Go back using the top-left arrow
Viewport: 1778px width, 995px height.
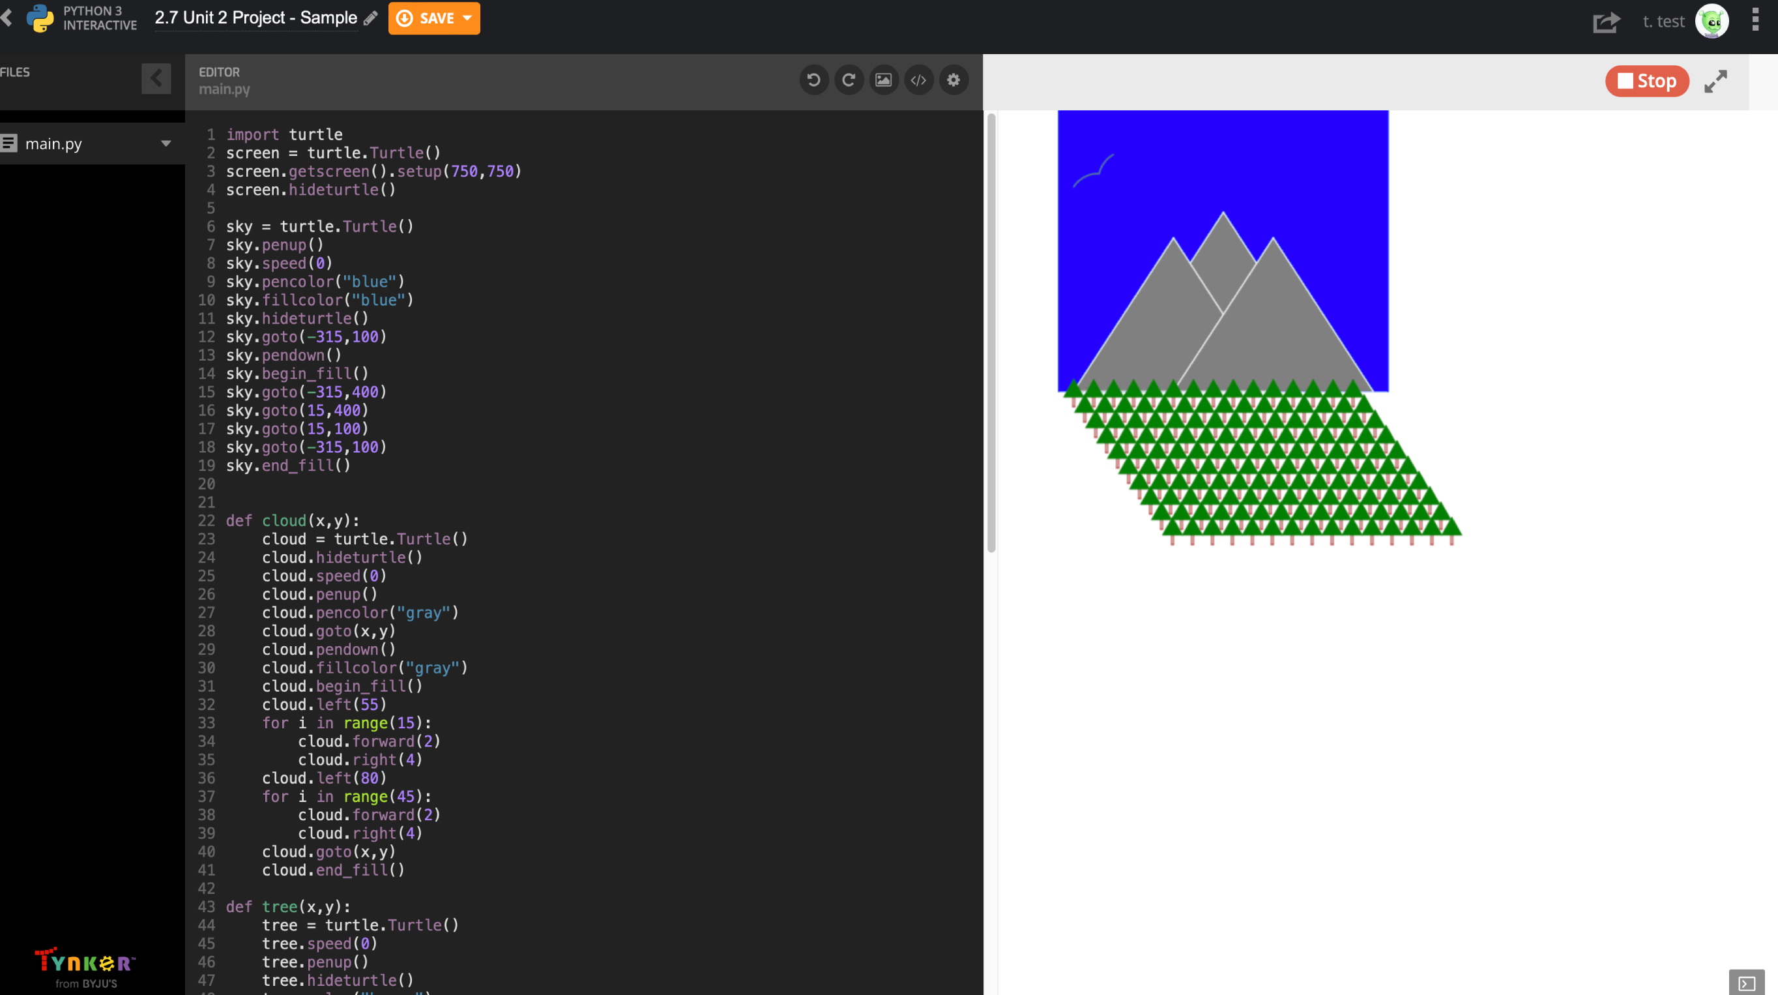click(x=7, y=17)
